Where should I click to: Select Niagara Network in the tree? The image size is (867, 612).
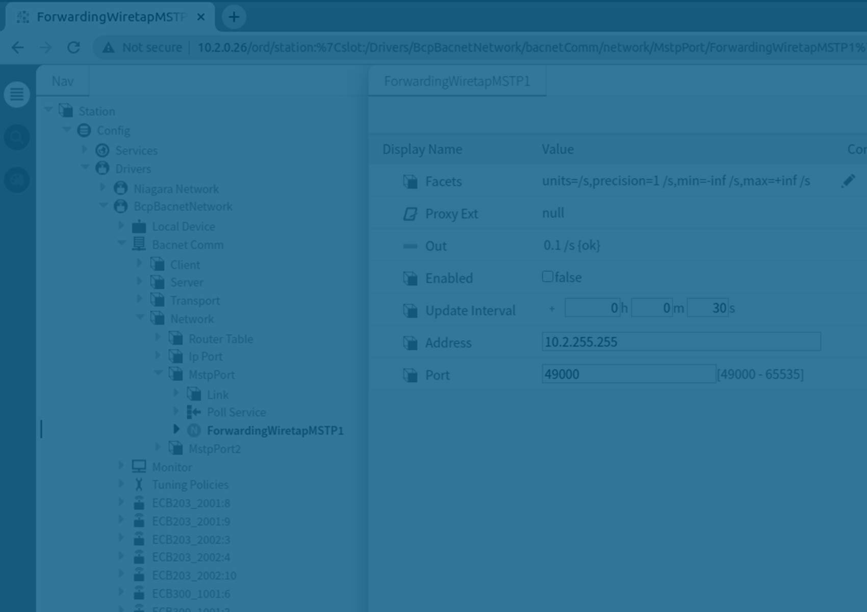176,189
